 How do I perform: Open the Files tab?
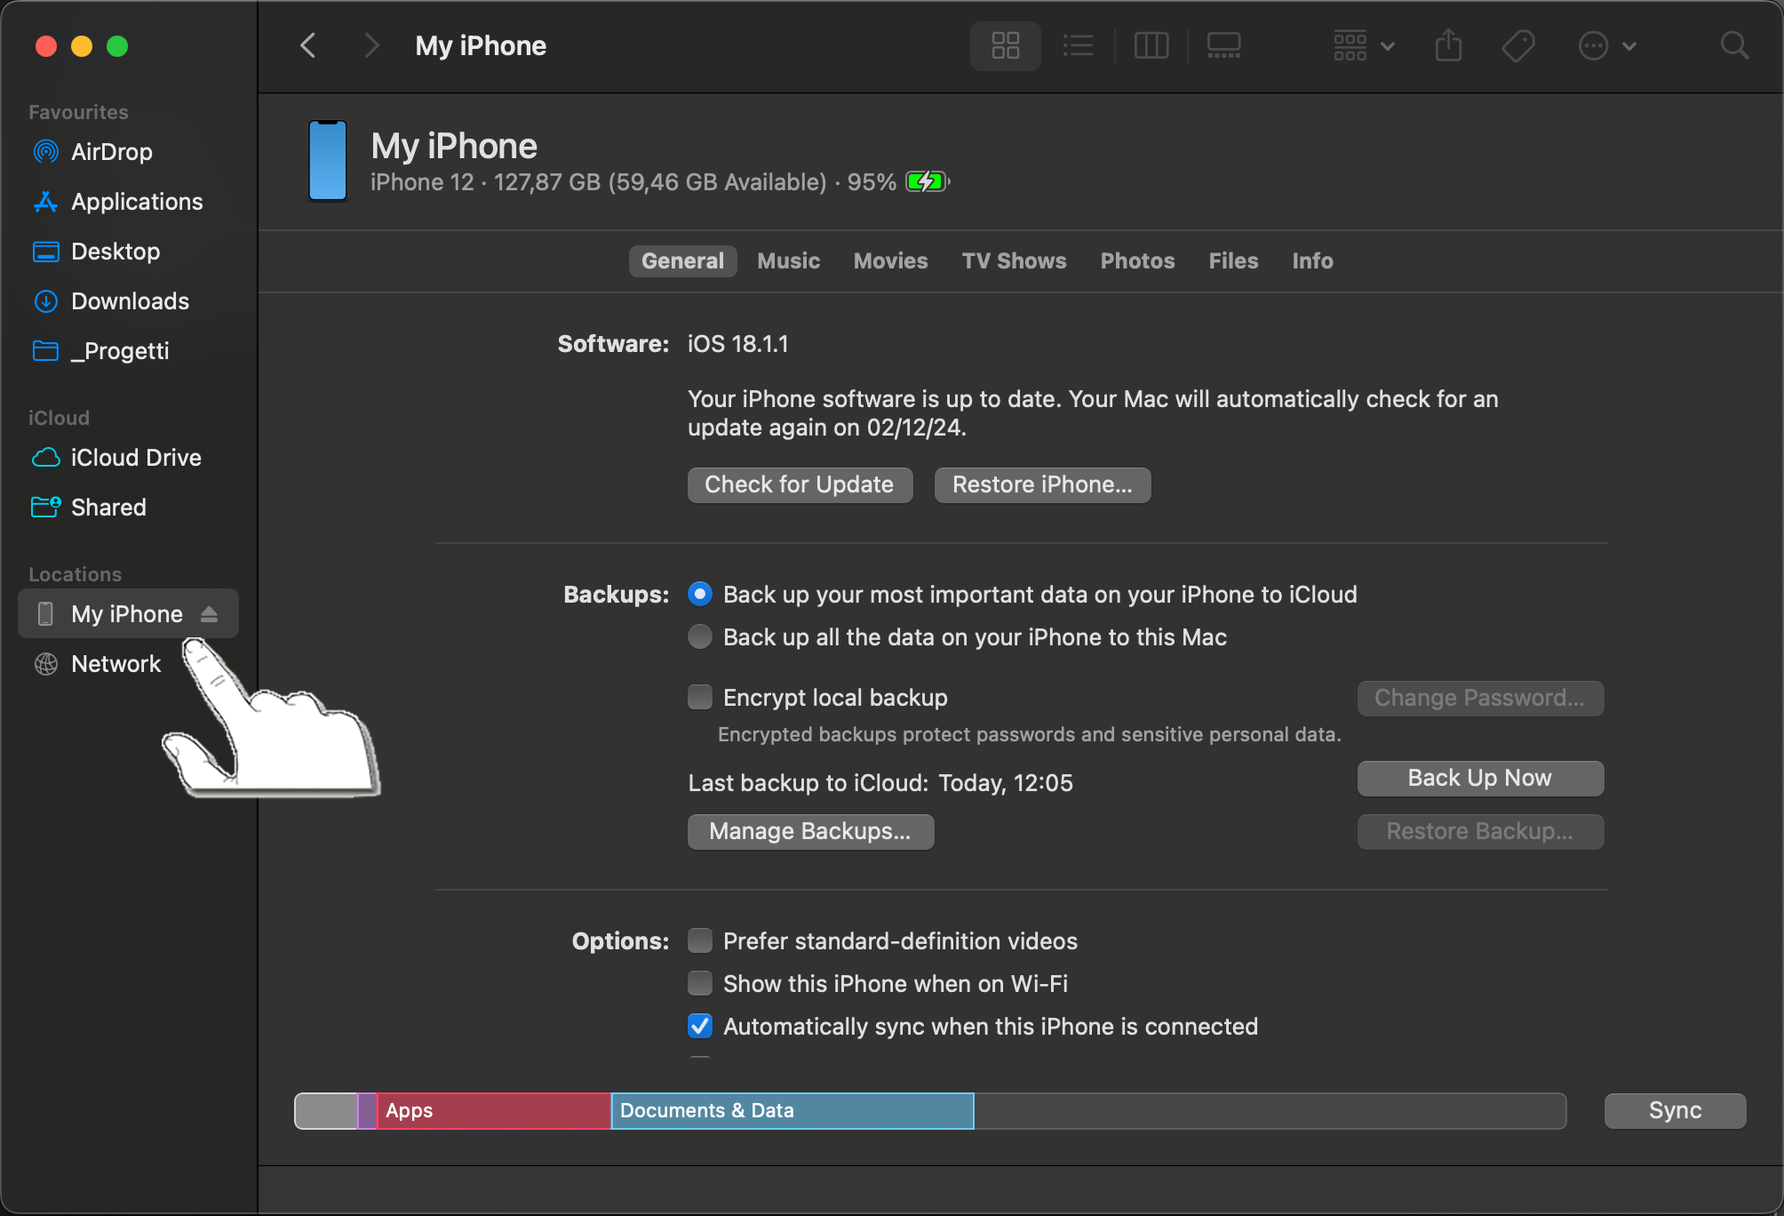coord(1233,261)
